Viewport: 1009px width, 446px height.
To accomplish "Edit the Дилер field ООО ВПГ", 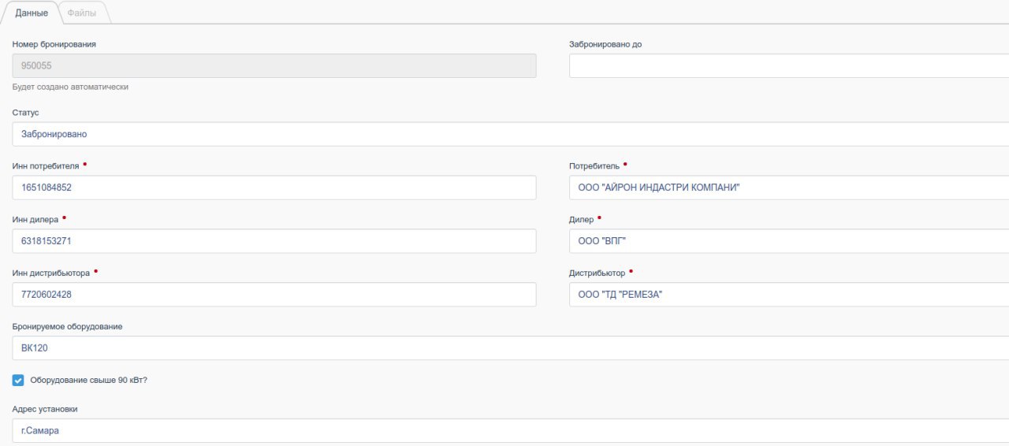I will [x=789, y=241].
